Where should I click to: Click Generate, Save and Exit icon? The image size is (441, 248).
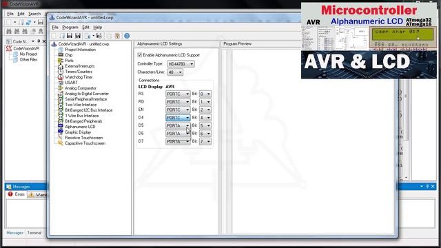click(99, 36)
